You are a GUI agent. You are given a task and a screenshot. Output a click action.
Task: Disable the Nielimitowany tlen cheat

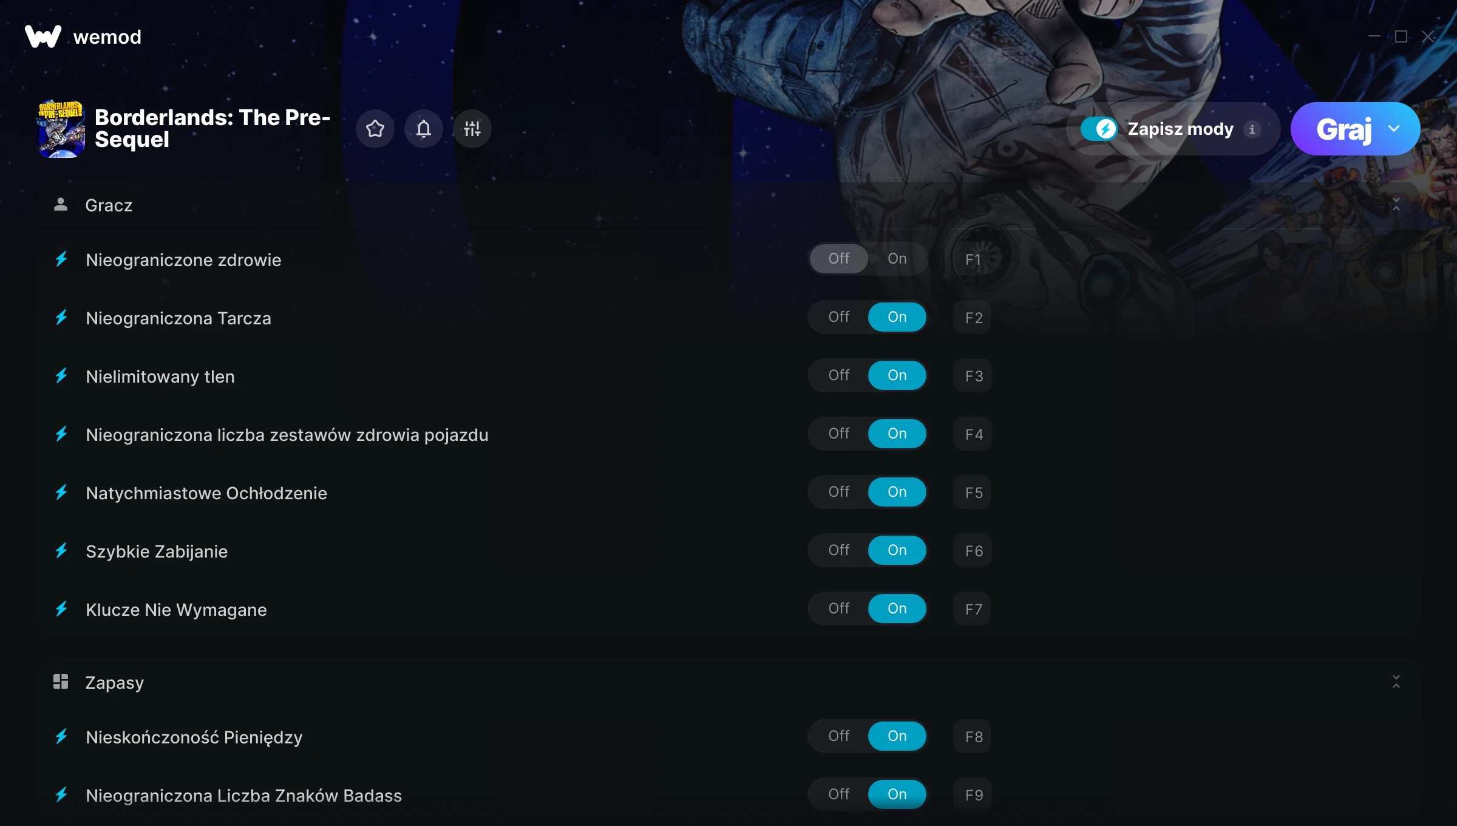coord(839,375)
